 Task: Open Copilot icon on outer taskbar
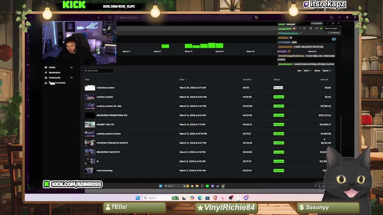click(192, 198)
